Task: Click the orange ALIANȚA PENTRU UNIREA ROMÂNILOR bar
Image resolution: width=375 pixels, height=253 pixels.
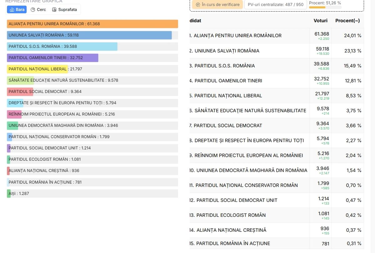Action: click(x=92, y=24)
